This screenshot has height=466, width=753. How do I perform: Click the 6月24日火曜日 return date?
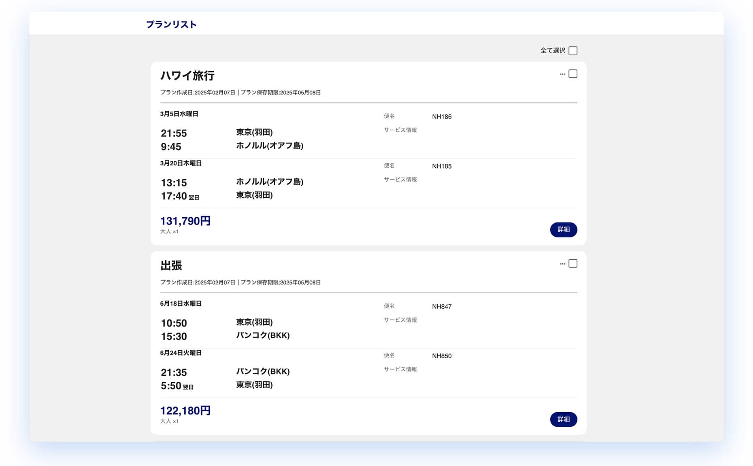click(181, 353)
